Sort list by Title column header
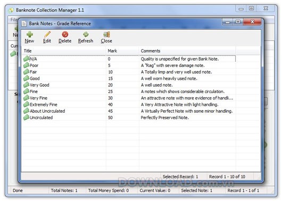This screenshot has width=282, height=201. point(64,51)
